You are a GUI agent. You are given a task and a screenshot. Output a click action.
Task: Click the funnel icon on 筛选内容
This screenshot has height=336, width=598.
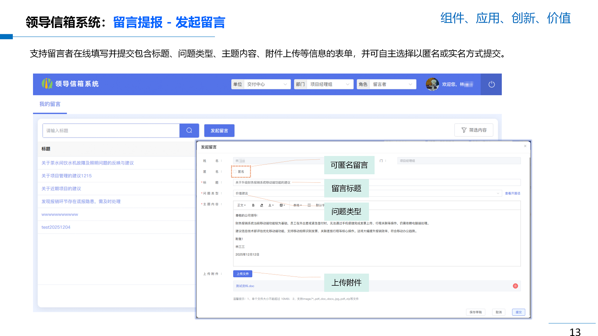pyautogui.click(x=464, y=130)
